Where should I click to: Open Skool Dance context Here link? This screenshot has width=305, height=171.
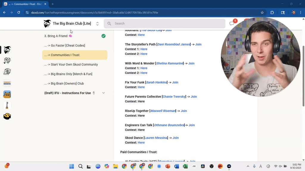coord(141,142)
